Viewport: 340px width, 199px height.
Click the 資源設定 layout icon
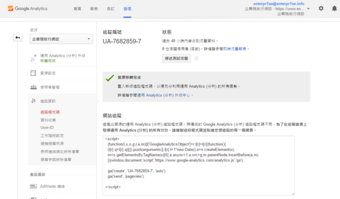coord(33,73)
